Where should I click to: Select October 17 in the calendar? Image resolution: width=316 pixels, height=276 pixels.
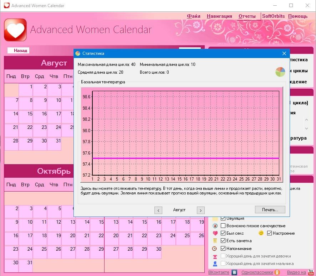click(x=26, y=239)
